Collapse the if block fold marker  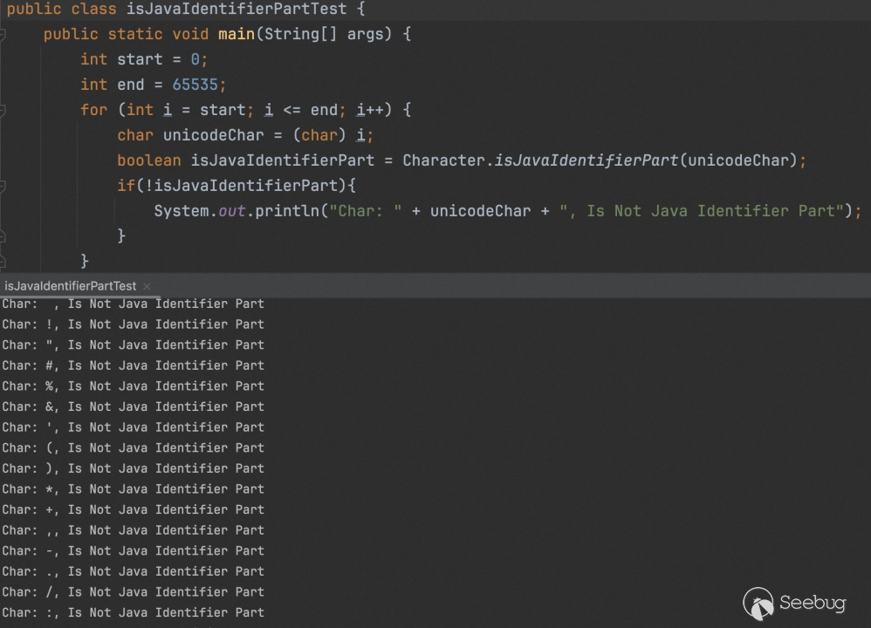[3, 186]
